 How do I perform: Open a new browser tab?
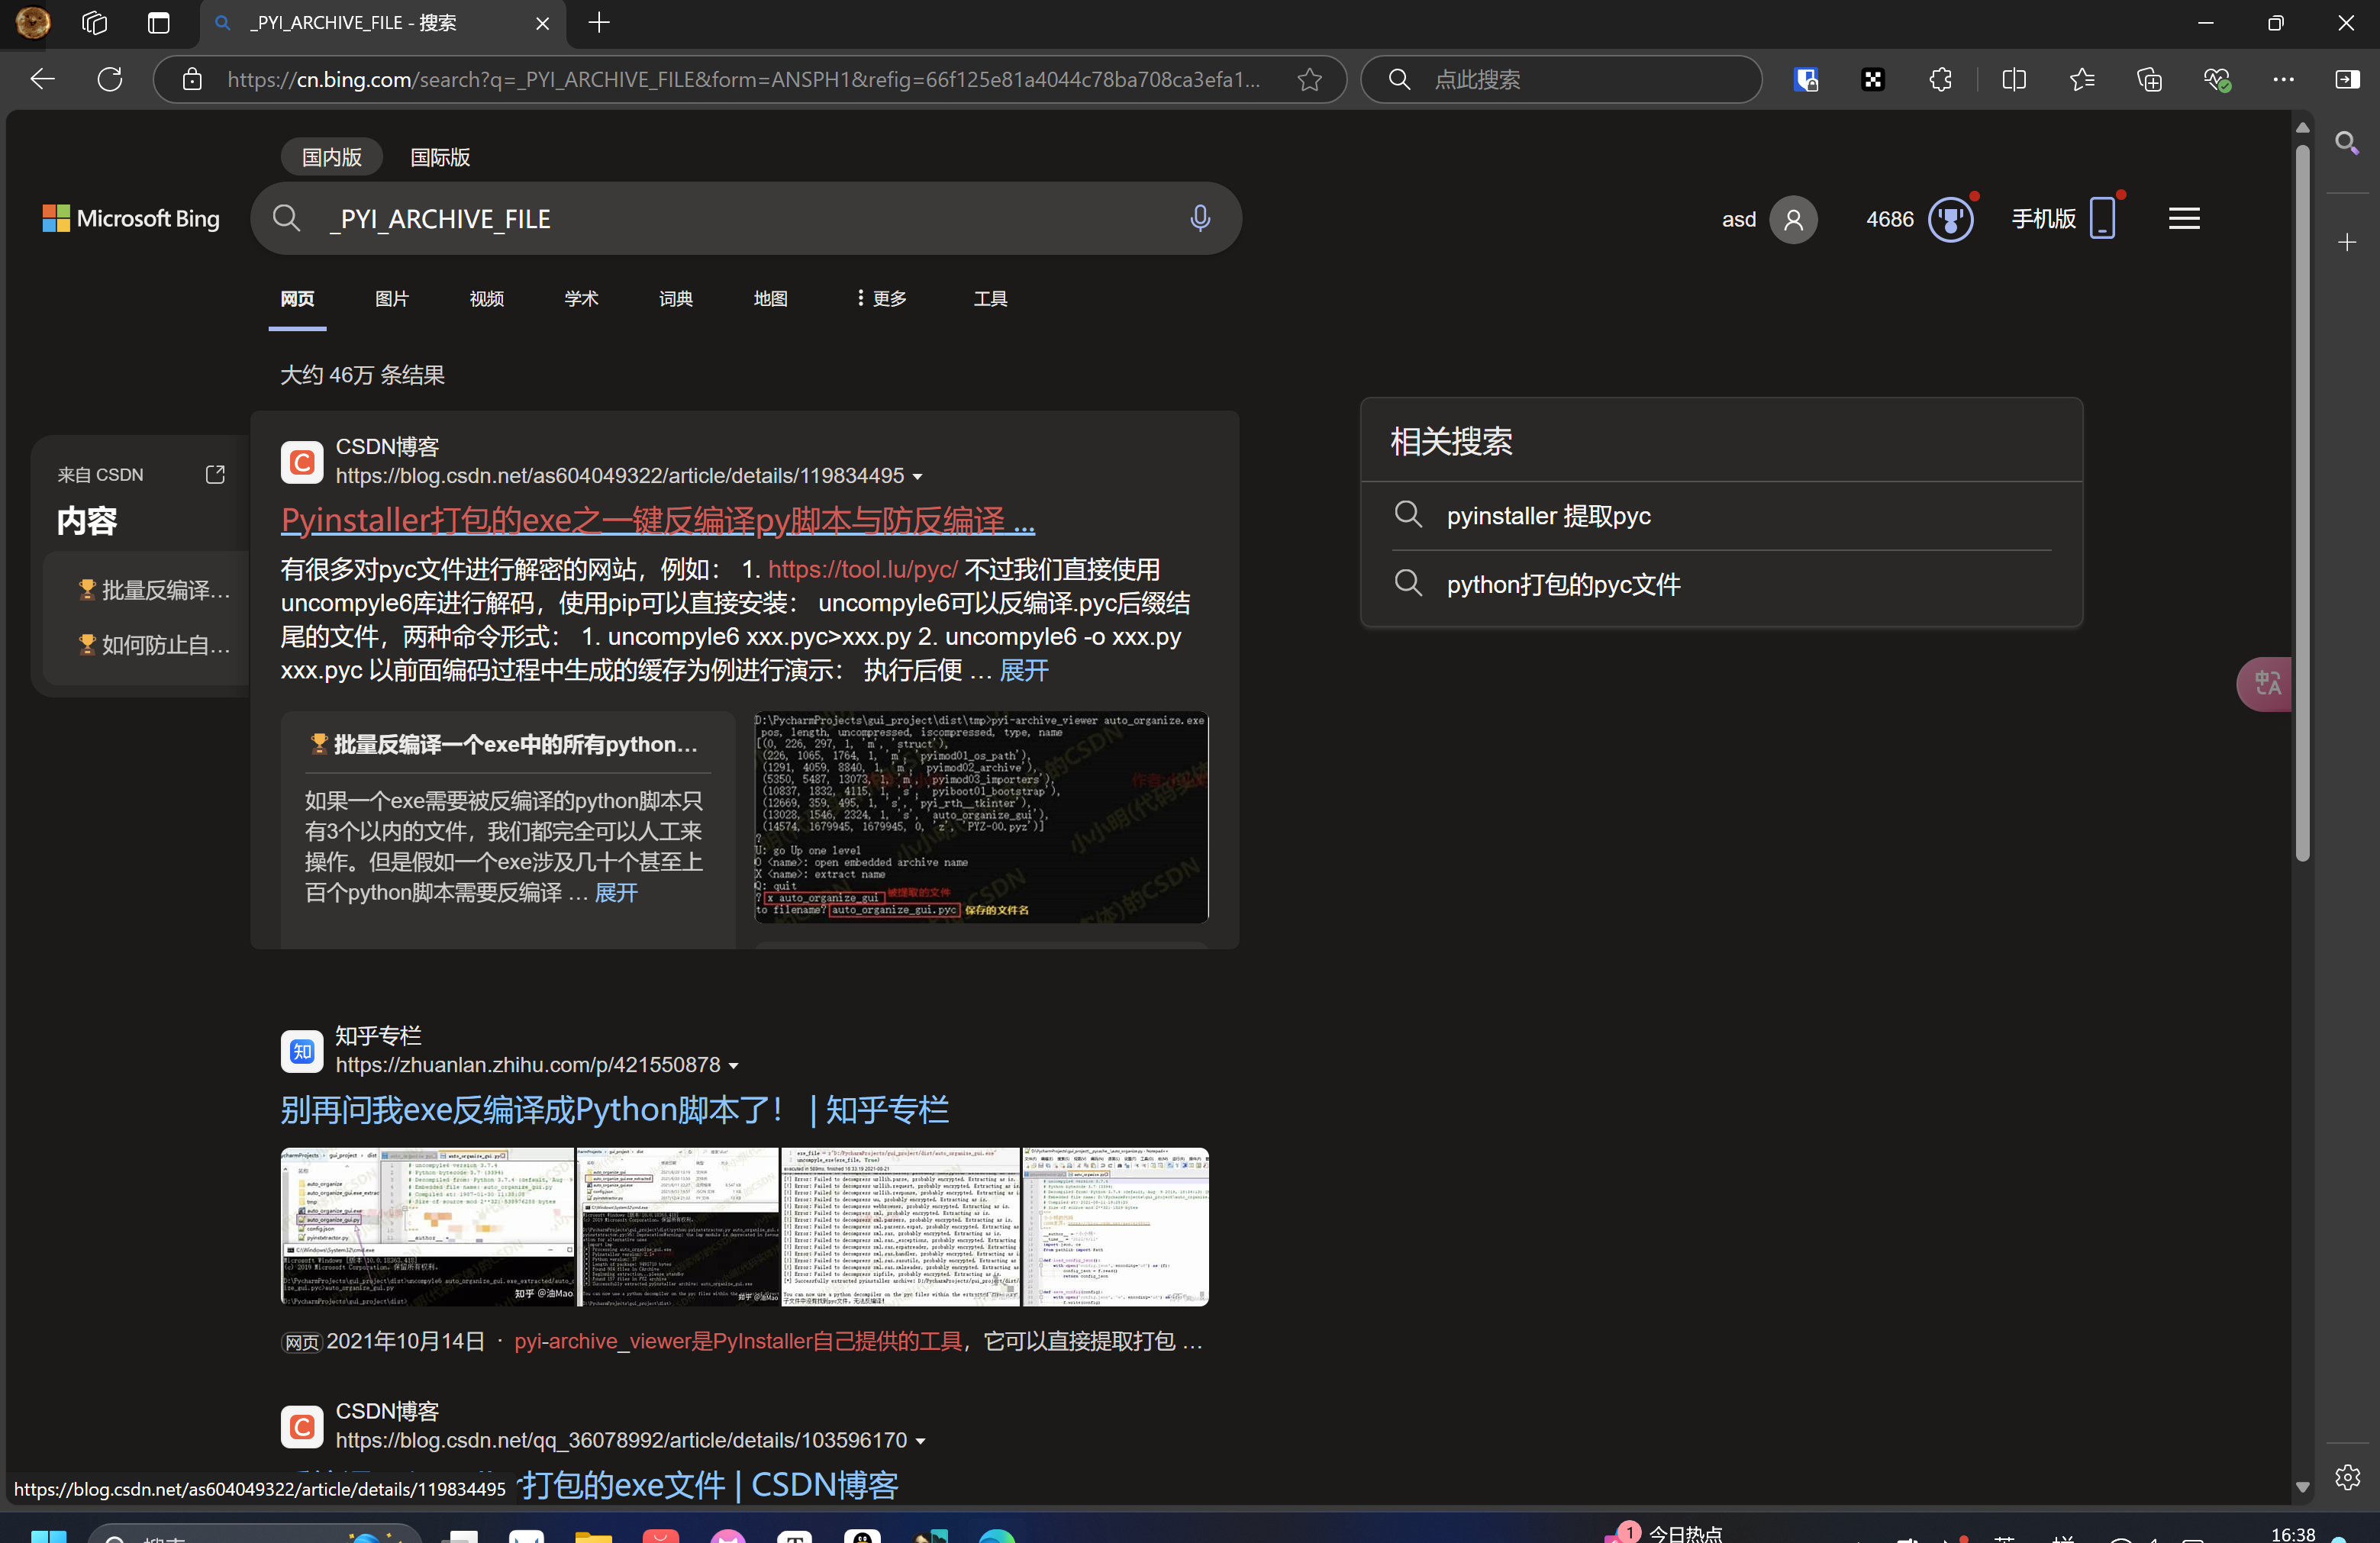pos(599,22)
